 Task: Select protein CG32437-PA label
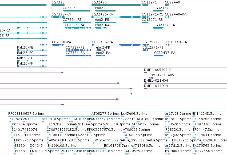pyautogui.click(x=165, y=53)
